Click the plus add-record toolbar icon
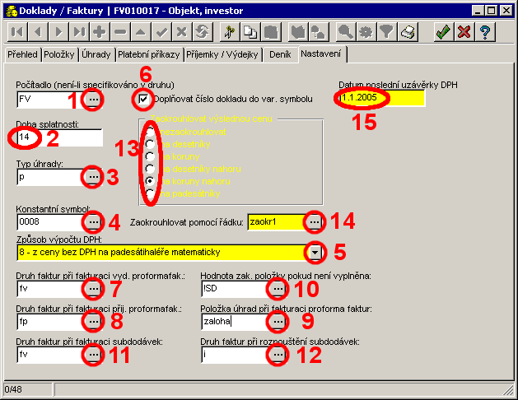This screenshot has height=400, width=518. [100, 32]
